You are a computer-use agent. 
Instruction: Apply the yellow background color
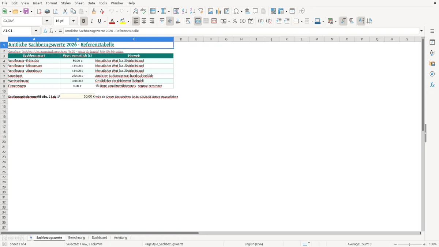[123, 21]
